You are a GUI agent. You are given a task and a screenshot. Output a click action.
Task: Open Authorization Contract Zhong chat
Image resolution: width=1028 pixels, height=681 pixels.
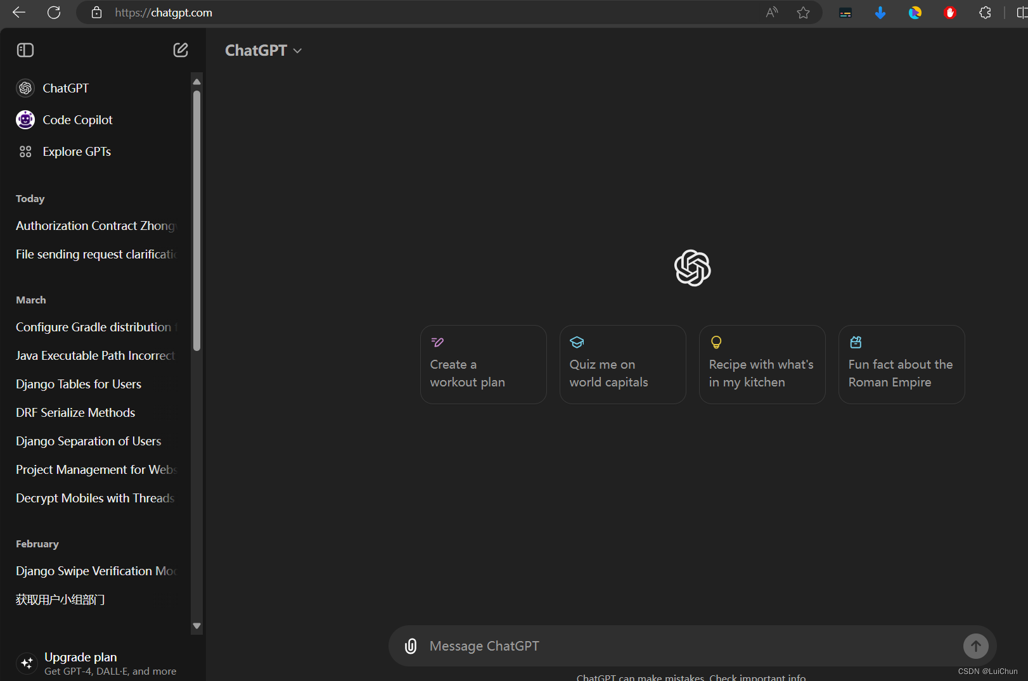coord(96,226)
